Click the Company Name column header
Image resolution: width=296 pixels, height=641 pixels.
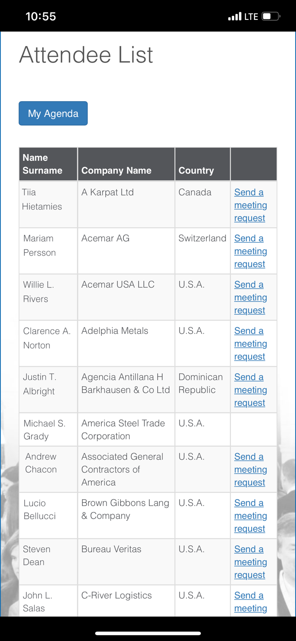coord(116,171)
